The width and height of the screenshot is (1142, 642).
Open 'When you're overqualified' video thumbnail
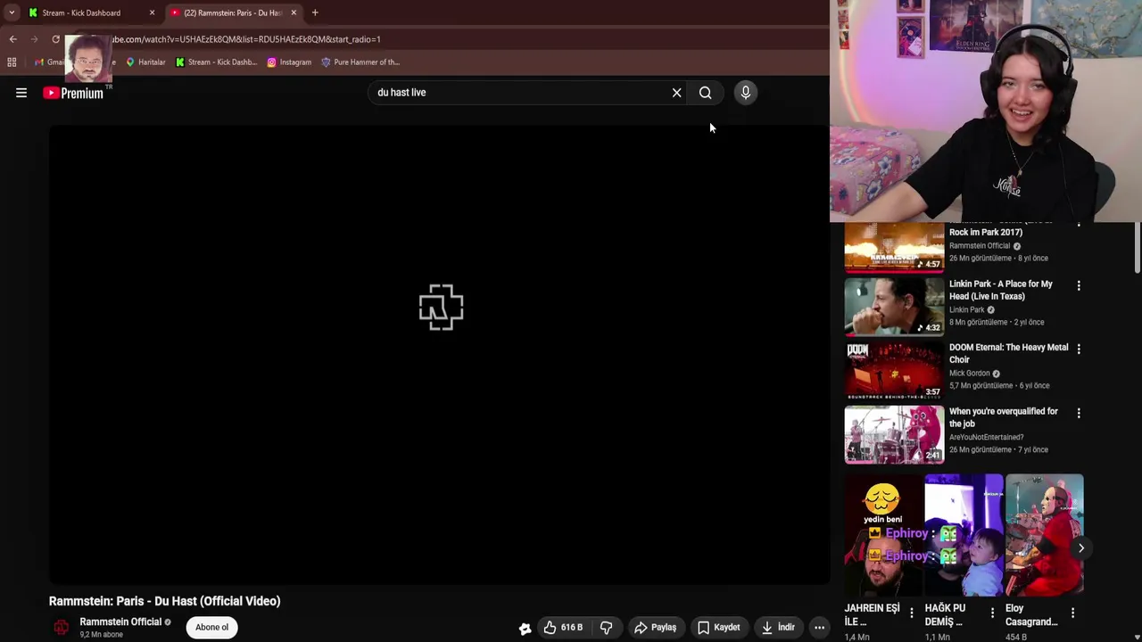click(x=894, y=435)
